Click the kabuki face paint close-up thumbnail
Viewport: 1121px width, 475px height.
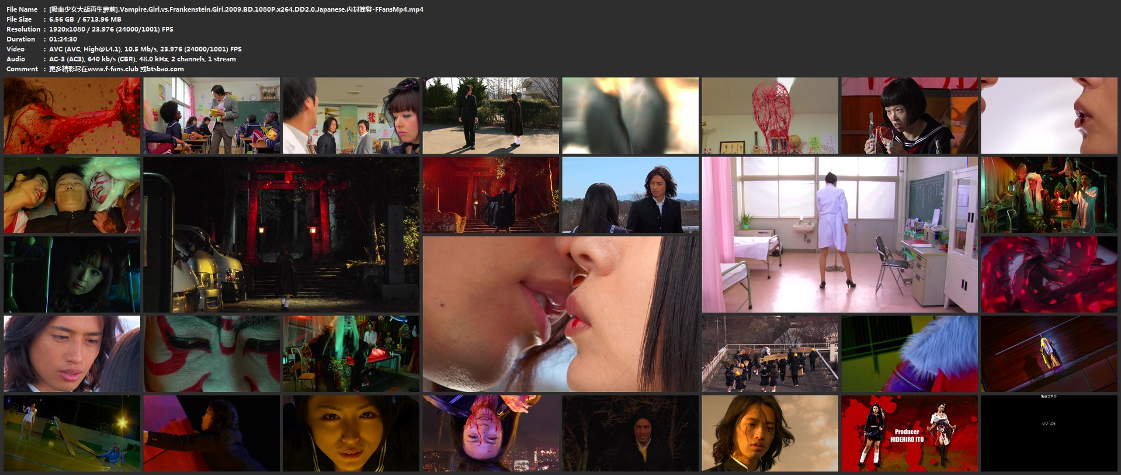tap(211, 353)
